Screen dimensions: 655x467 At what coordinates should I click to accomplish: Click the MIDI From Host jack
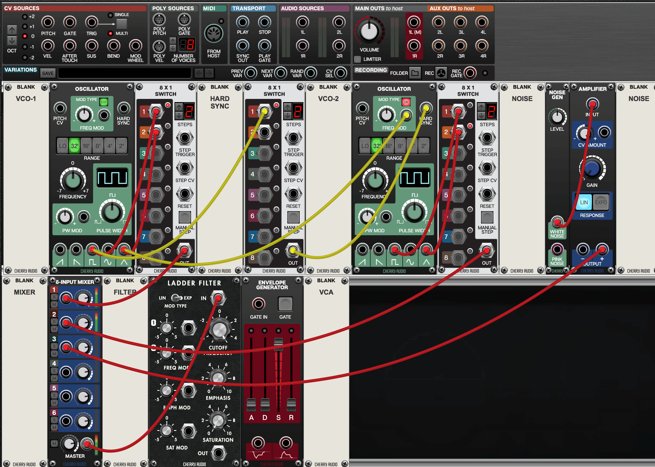pos(213,34)
